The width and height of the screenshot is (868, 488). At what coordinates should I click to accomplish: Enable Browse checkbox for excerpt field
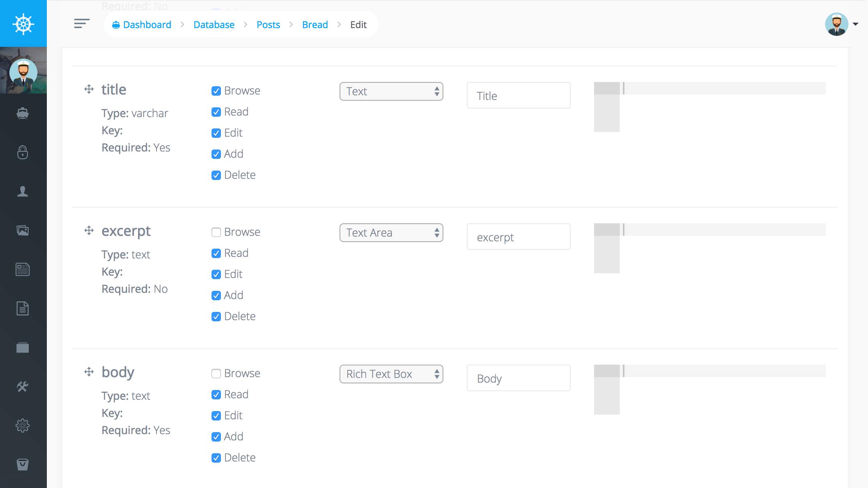216,232
